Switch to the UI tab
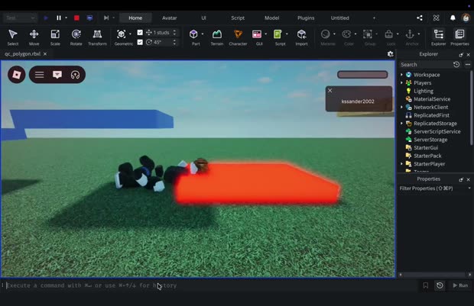The image size is (474, 306). coord(203,18)
